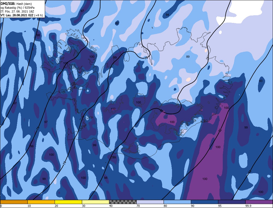Click the humidity value 93 on the map
This screenshot has height=208, width=273.
tap(261, 81)
